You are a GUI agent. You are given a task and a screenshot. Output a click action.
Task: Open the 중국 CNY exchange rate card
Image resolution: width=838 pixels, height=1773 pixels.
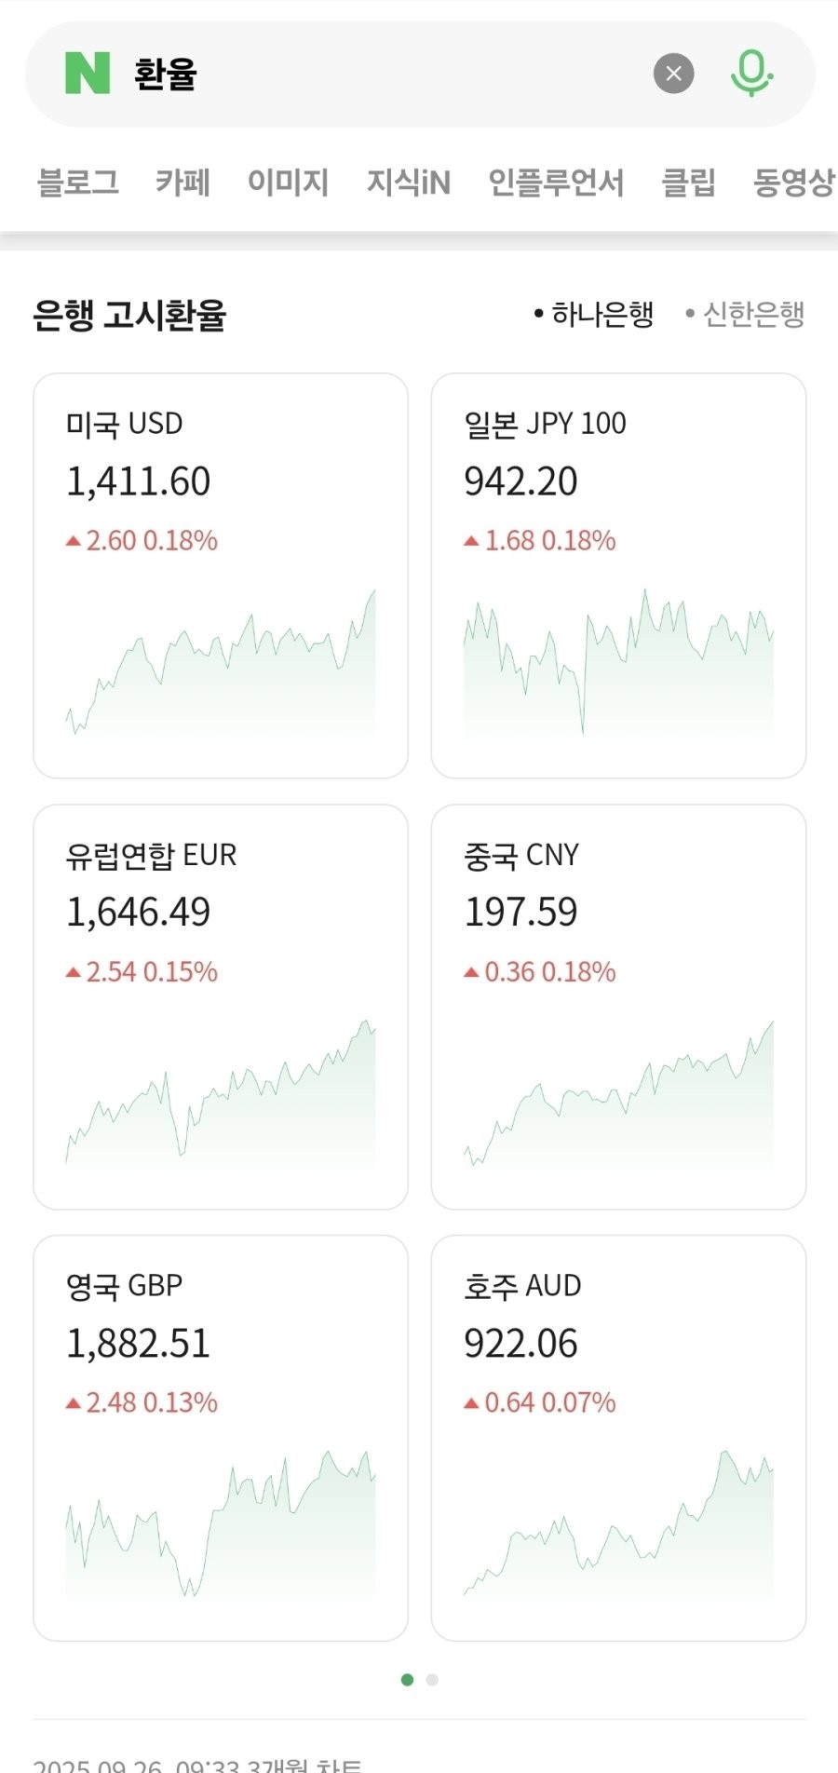tap(618, 1007)
